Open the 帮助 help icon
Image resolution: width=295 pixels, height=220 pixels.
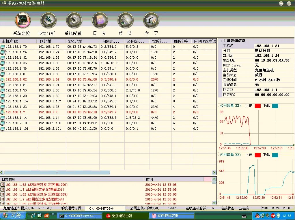[x=125, y=20]
